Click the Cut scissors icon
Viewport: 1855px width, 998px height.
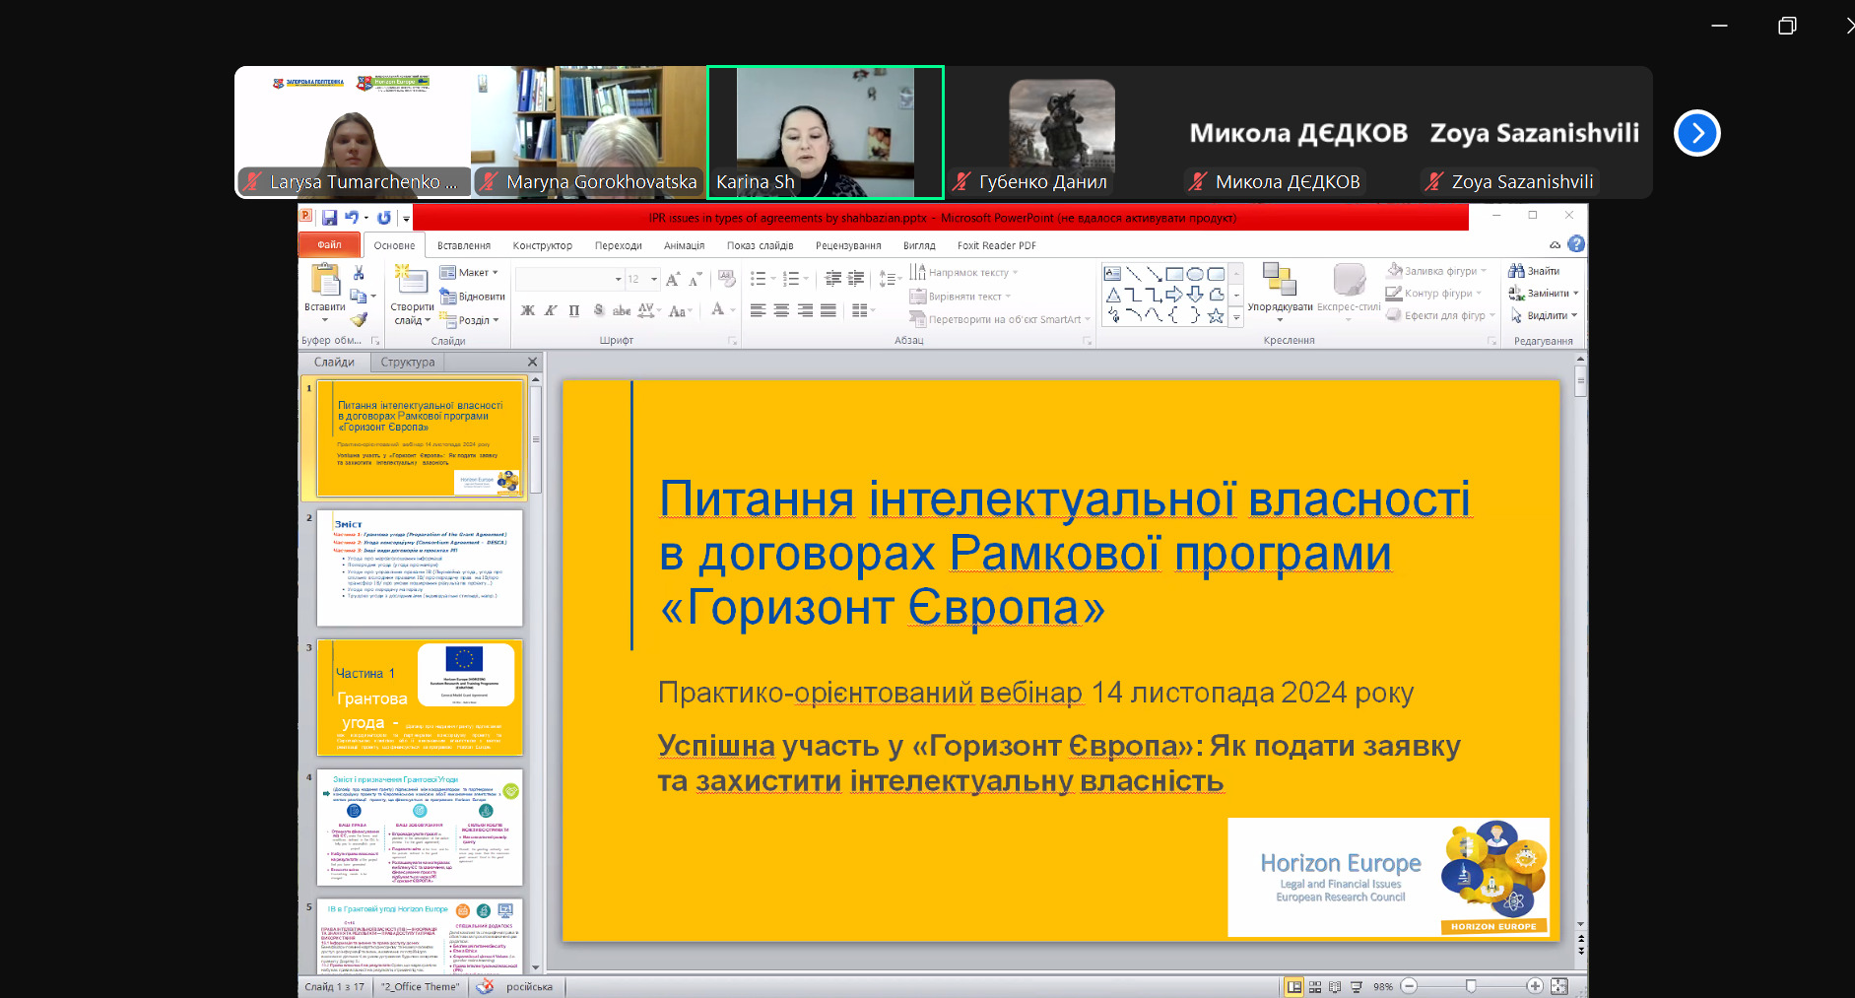(x=359, y=273)
